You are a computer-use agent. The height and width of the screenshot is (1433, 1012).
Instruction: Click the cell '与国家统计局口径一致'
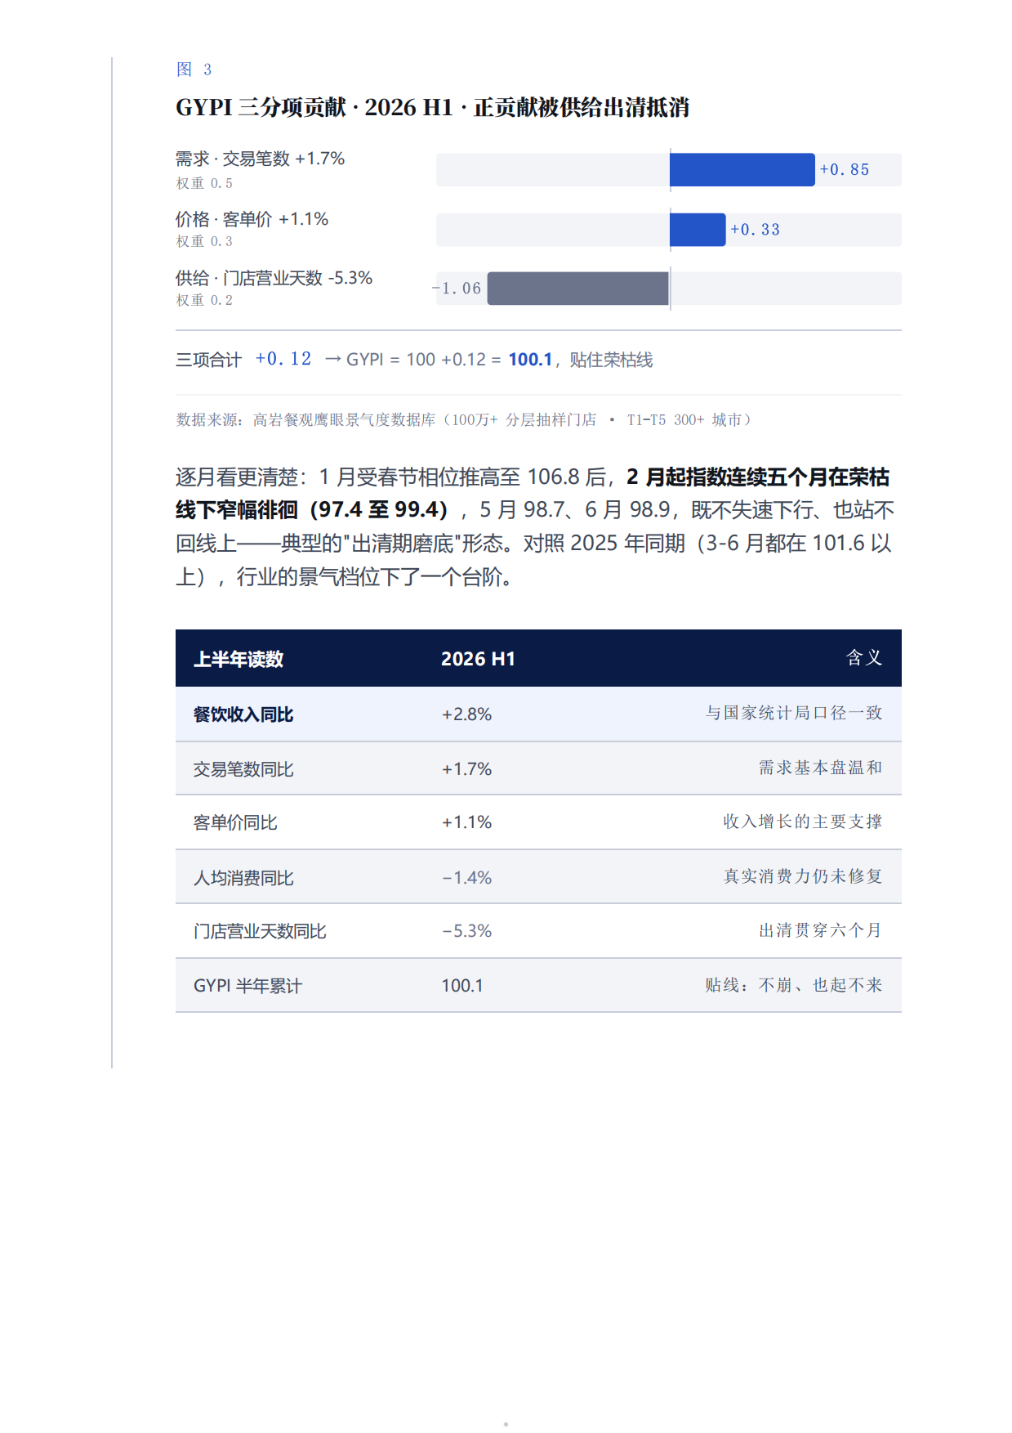(794, 713)
